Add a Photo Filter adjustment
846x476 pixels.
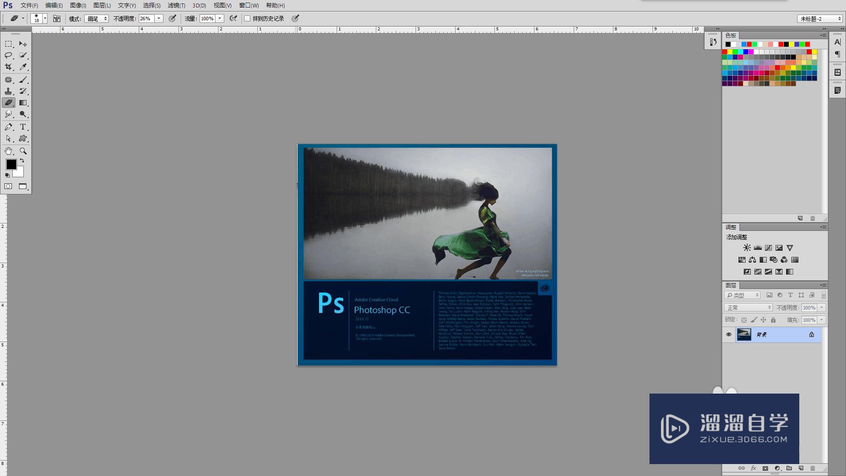(x=774, y=260)
